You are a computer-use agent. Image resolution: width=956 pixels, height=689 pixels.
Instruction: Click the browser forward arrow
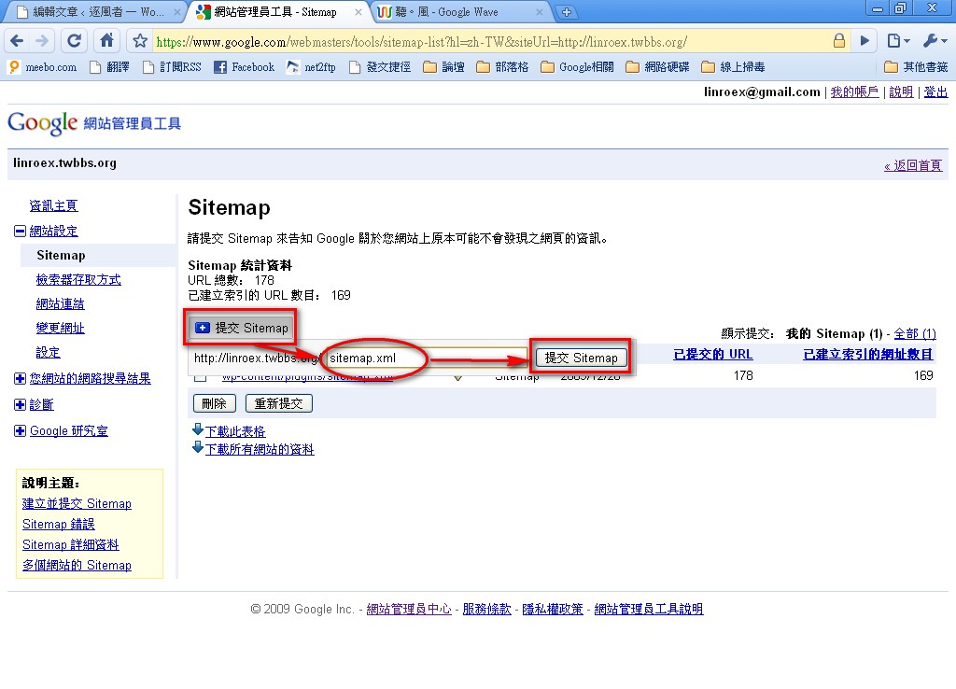click(42, 41)
